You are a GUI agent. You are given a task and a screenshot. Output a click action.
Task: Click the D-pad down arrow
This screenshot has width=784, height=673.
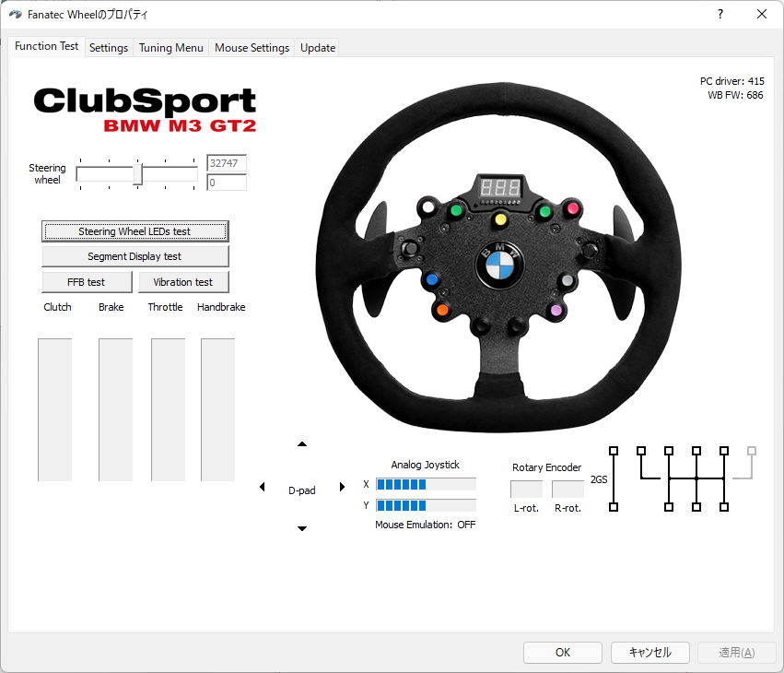[302, 528]
